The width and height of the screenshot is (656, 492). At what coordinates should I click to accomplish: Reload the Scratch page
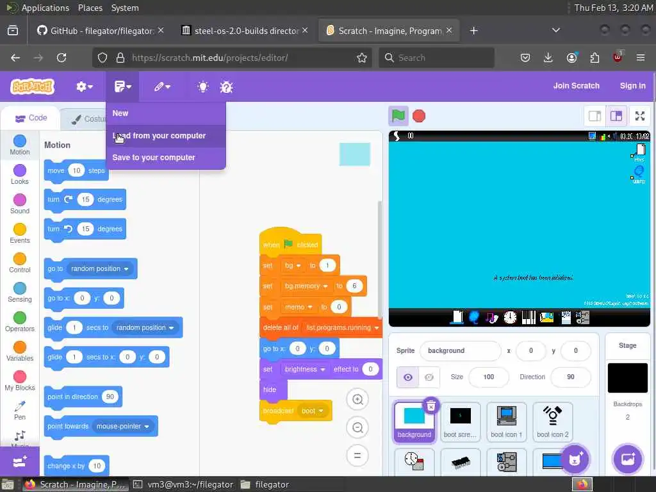tap(61, 58)
